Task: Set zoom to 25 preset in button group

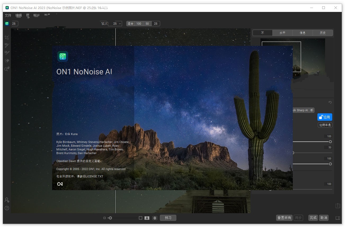Action: click(156, 24)
